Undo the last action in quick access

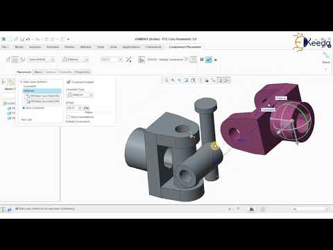(28, 40)
